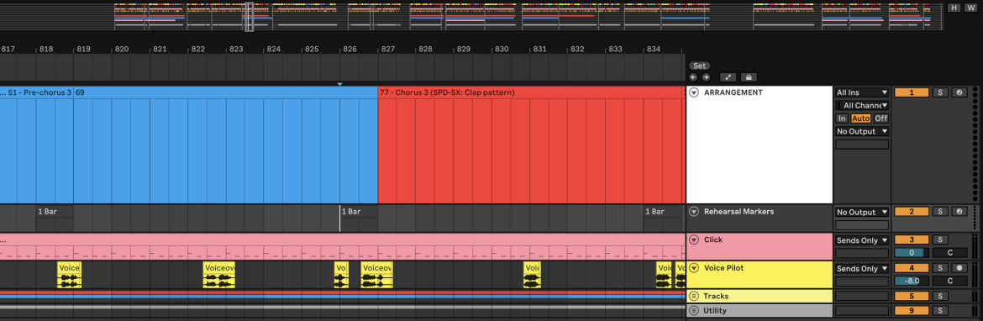The image size is (983, 321).
Task: Open ARRANGEMENT track No Output dropdown
Action: pyautogui.click(x=862, y=131)
